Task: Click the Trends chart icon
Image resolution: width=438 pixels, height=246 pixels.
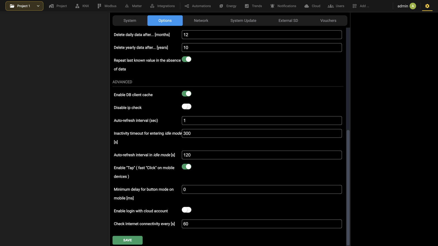Action: [x=247, y=6]
